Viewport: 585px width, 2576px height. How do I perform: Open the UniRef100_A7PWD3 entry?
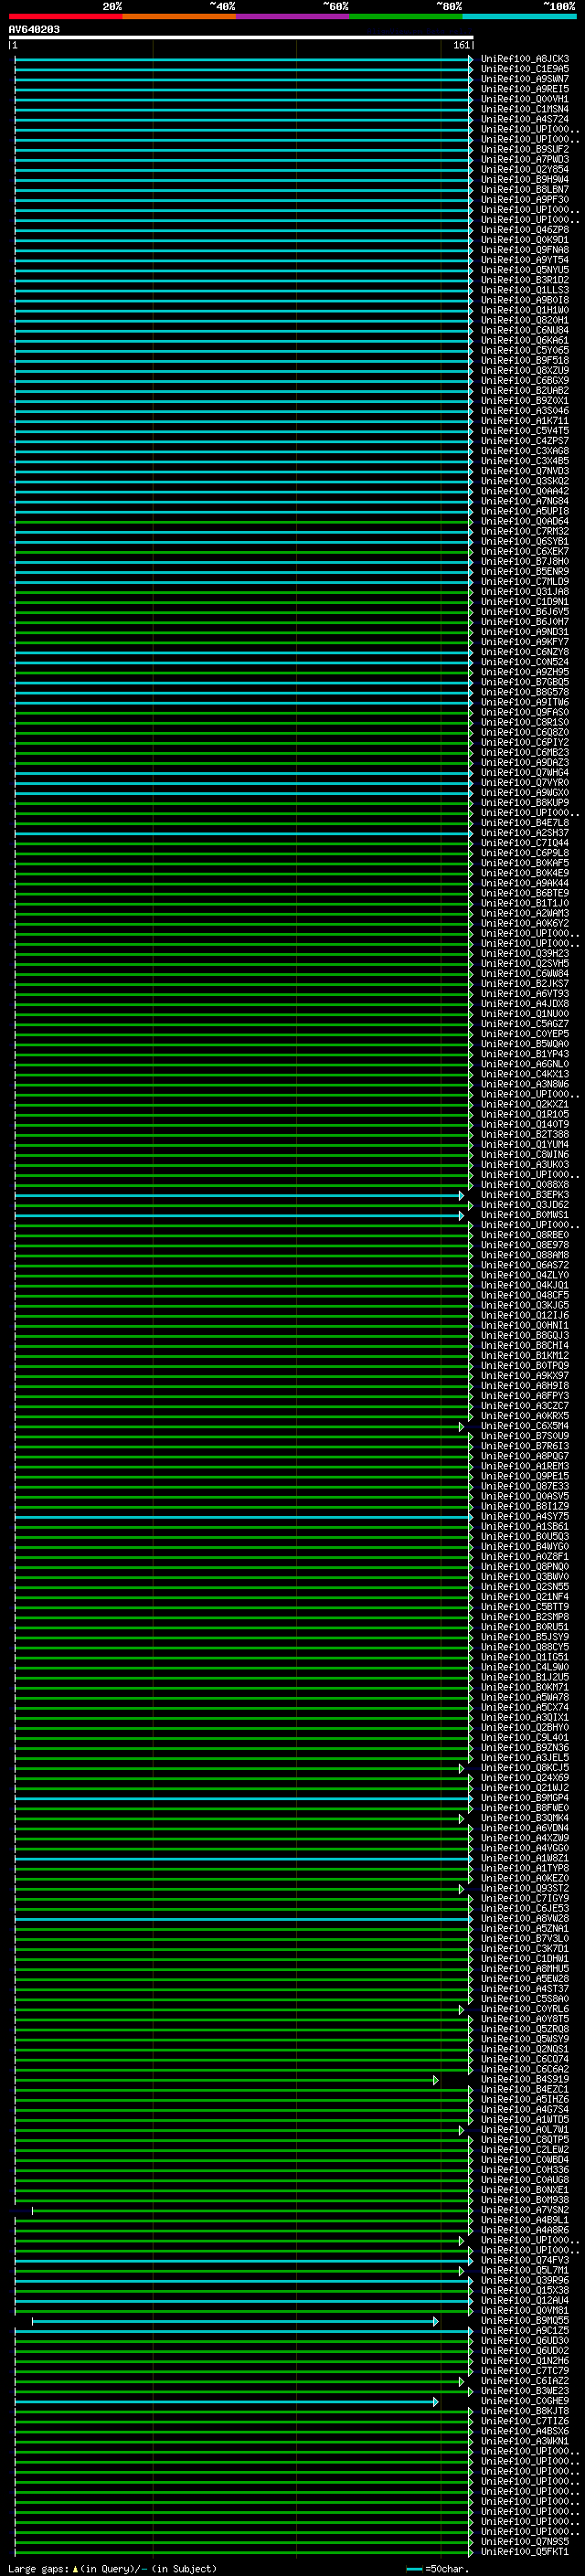[525, 159]
